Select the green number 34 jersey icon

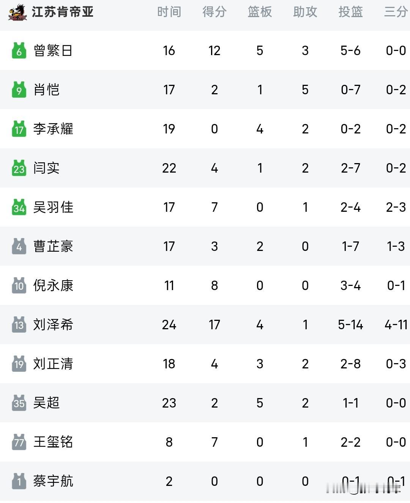[19, 207]
